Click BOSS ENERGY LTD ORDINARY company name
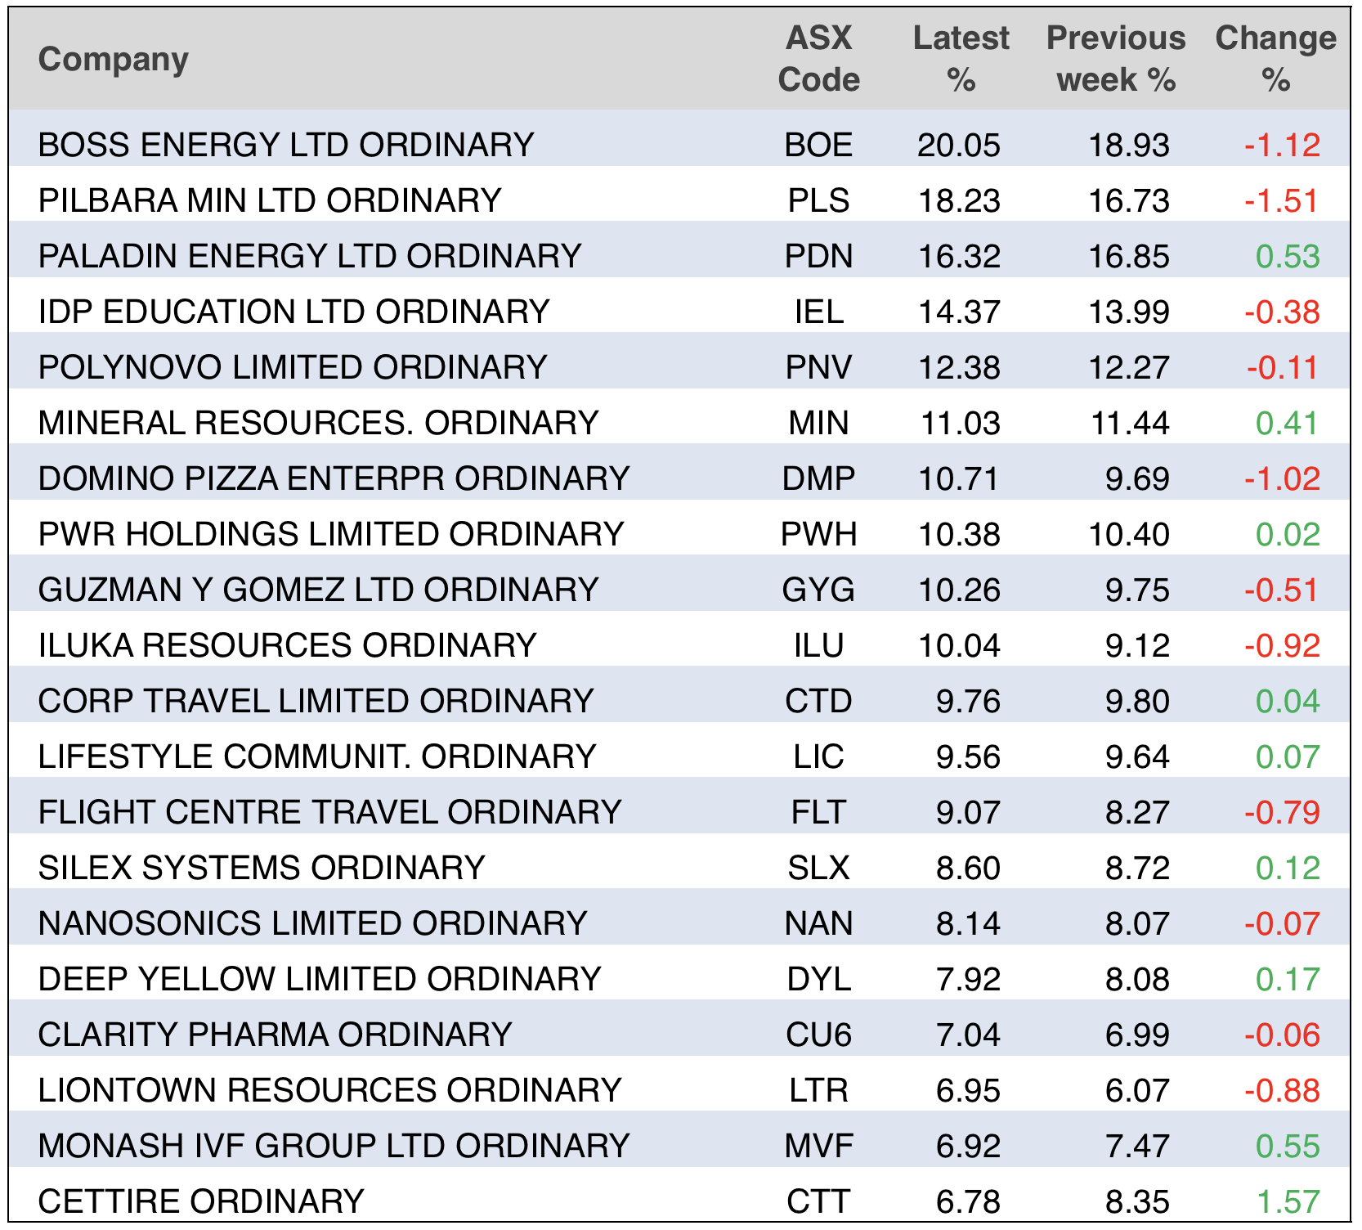 (x=286, y=146)
